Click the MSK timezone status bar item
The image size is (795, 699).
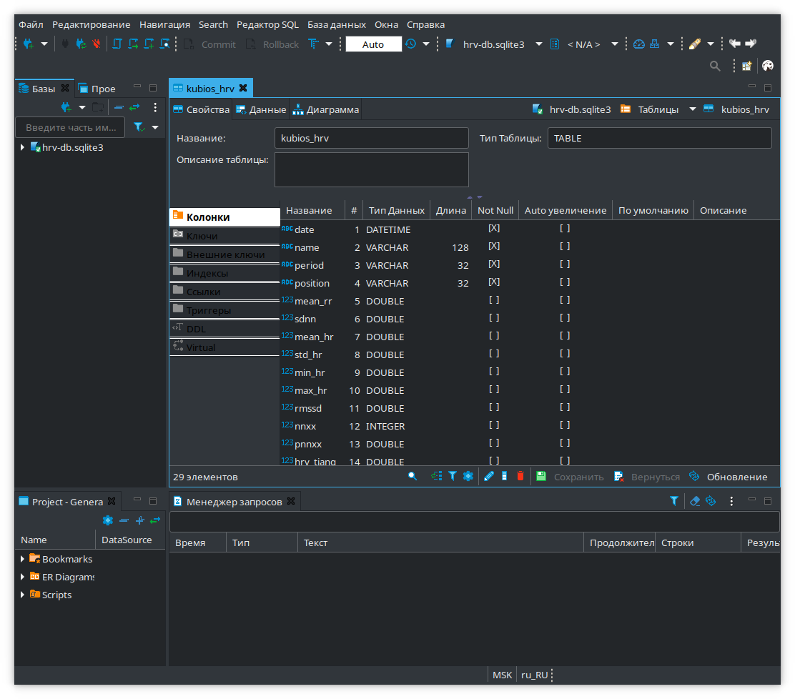[502, 675]
